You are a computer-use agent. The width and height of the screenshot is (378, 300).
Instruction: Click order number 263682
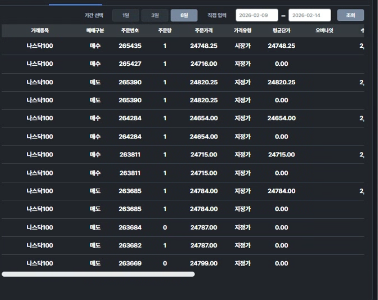tap(130, 246)
